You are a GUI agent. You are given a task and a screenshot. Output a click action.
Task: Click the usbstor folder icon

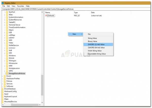tap(7, 38)
